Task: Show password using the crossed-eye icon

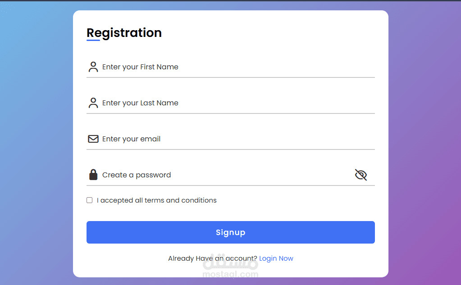Action: pos(361,175)
